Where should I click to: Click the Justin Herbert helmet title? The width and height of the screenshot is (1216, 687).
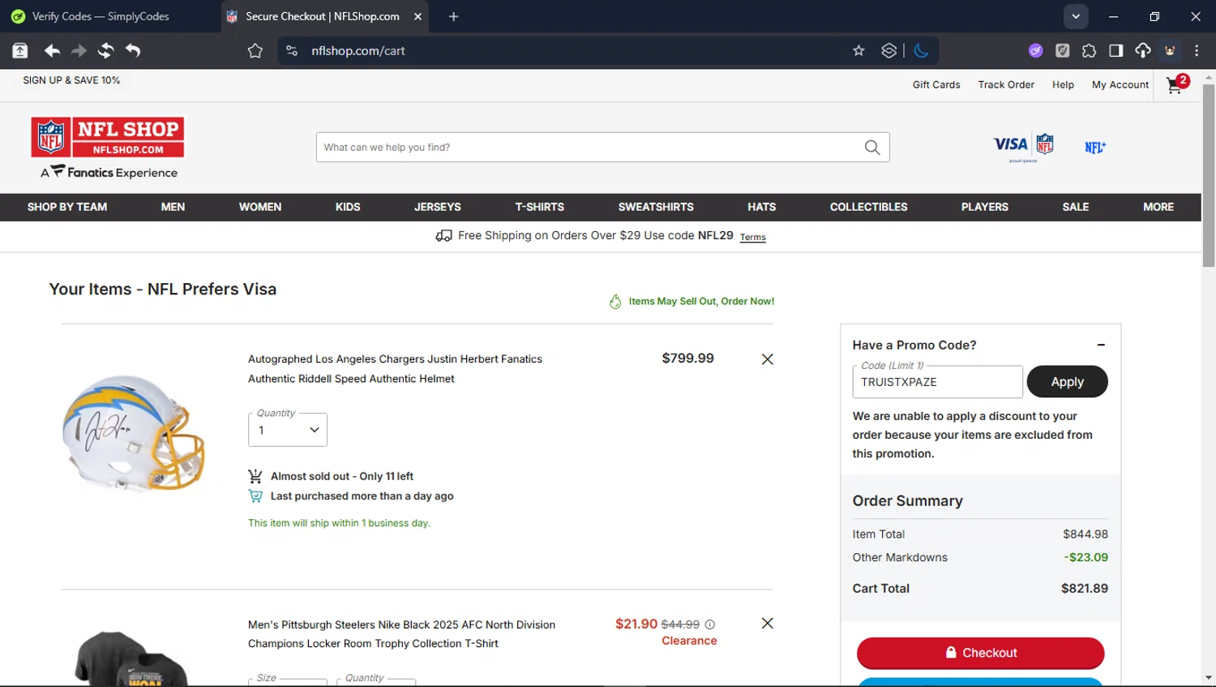(x=395, y=369)
